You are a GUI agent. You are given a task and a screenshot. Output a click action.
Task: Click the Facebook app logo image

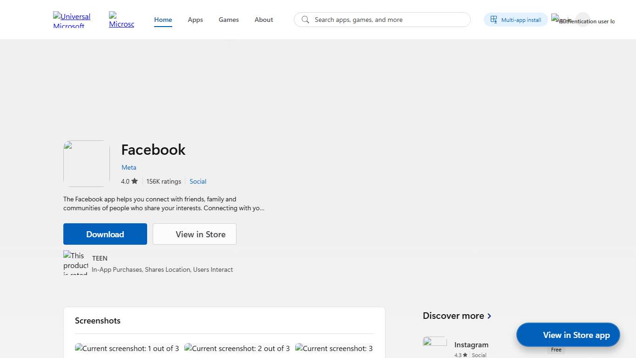(86, 163)
